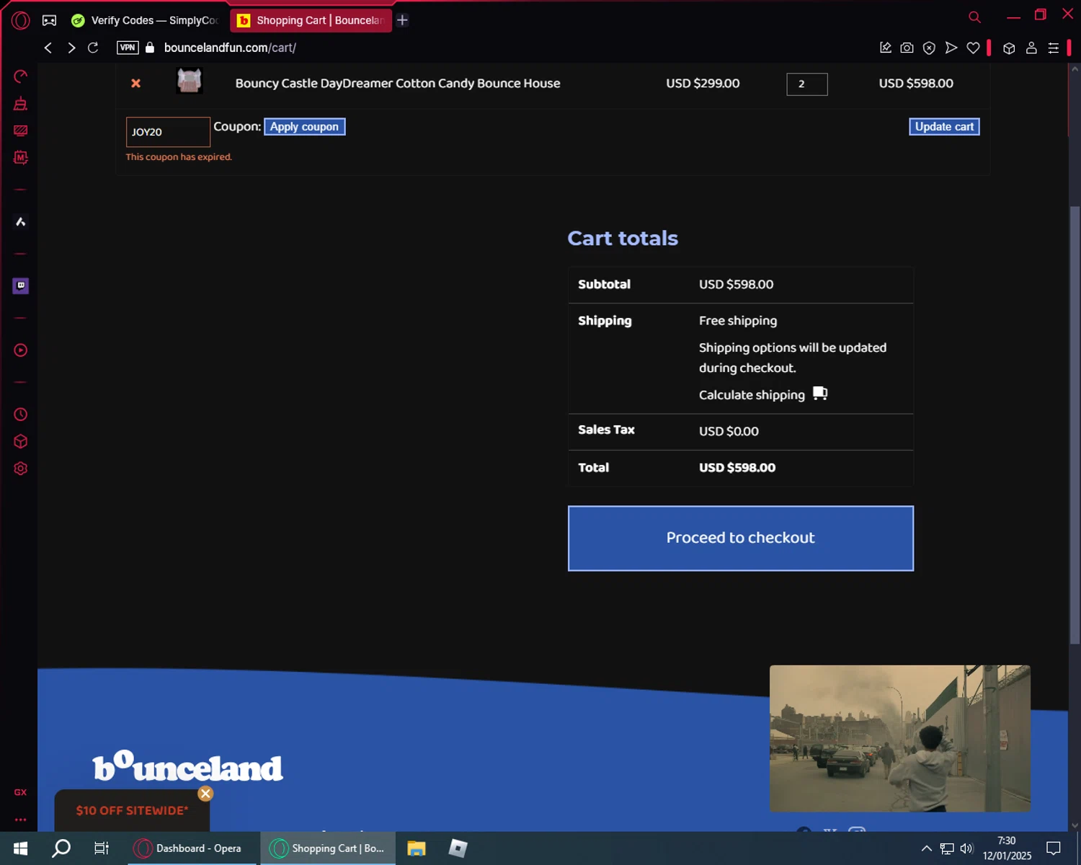
Task: Remove Bouncy Castle item with orange X
Action: (x=135, y=84)
